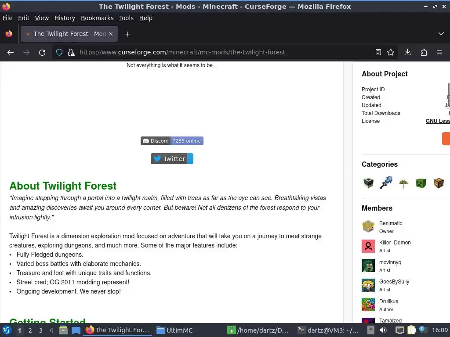Open the clipboard tray icon
Viewport: 450px width, 337px height.
[411, 330]
